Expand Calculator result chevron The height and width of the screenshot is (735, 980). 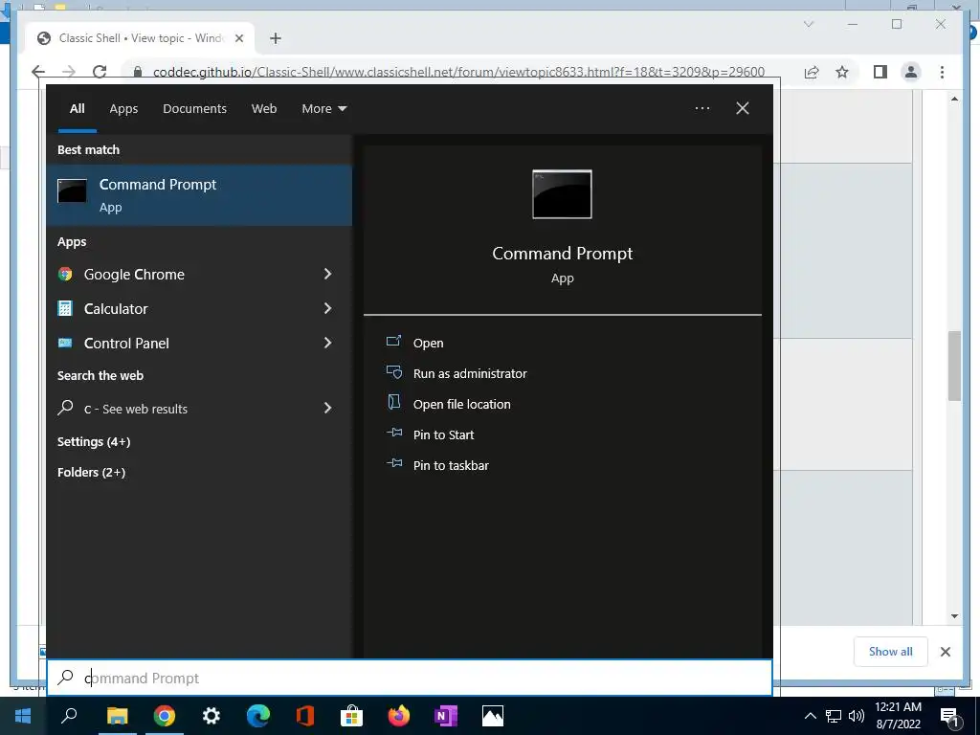327,308
